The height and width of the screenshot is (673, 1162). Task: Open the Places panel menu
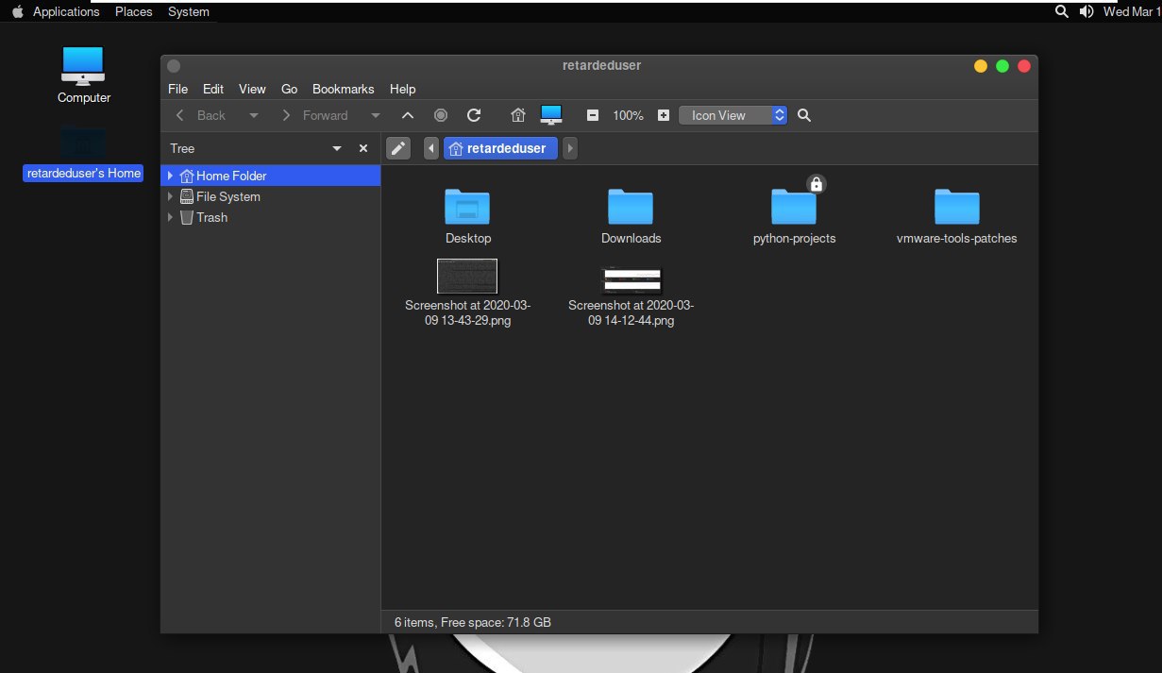pyautogui.click(x=134, y=11)
